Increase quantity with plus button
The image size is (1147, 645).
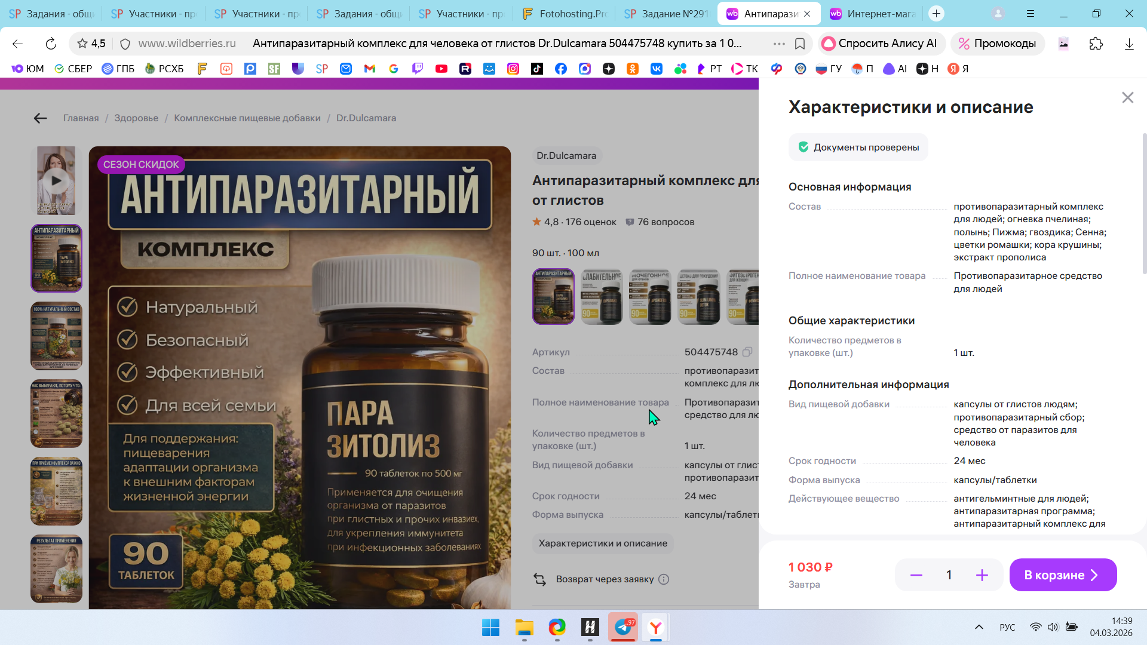(x=982, y=575)
